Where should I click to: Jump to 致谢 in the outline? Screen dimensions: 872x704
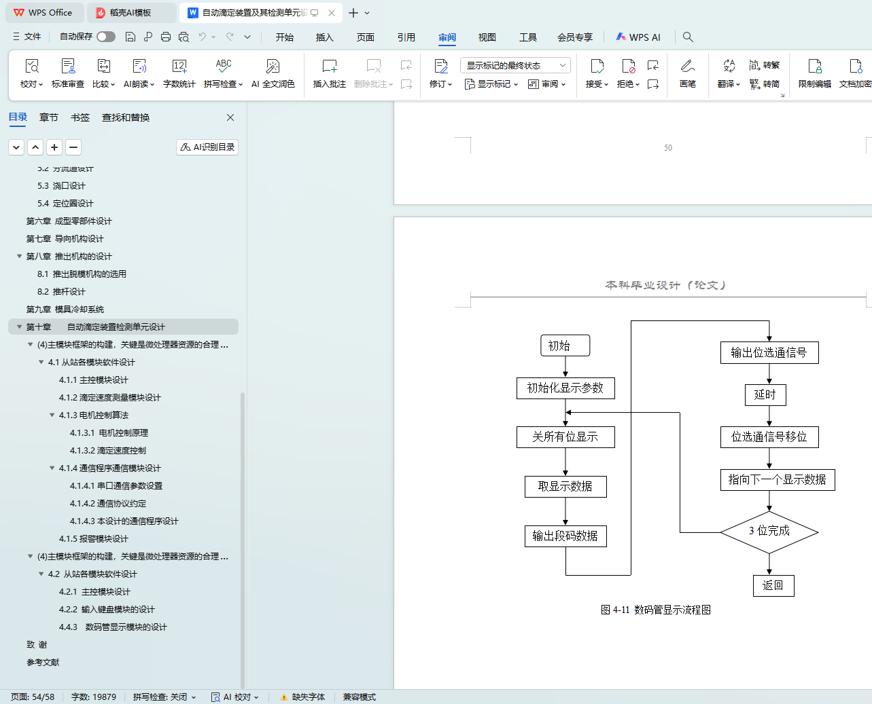coord(37,645)
